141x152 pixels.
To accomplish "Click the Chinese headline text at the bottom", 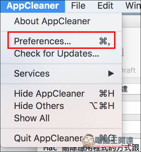I will [92, 148].
